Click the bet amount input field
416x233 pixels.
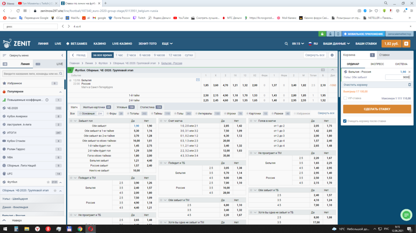397,77
